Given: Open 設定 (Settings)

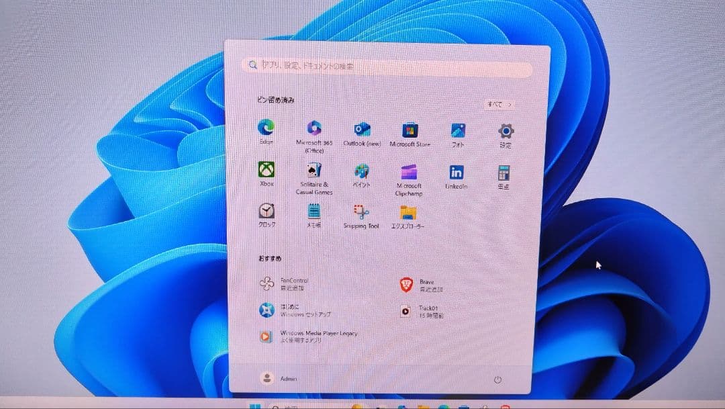Looking at the screenshot, I should [504, 131].
